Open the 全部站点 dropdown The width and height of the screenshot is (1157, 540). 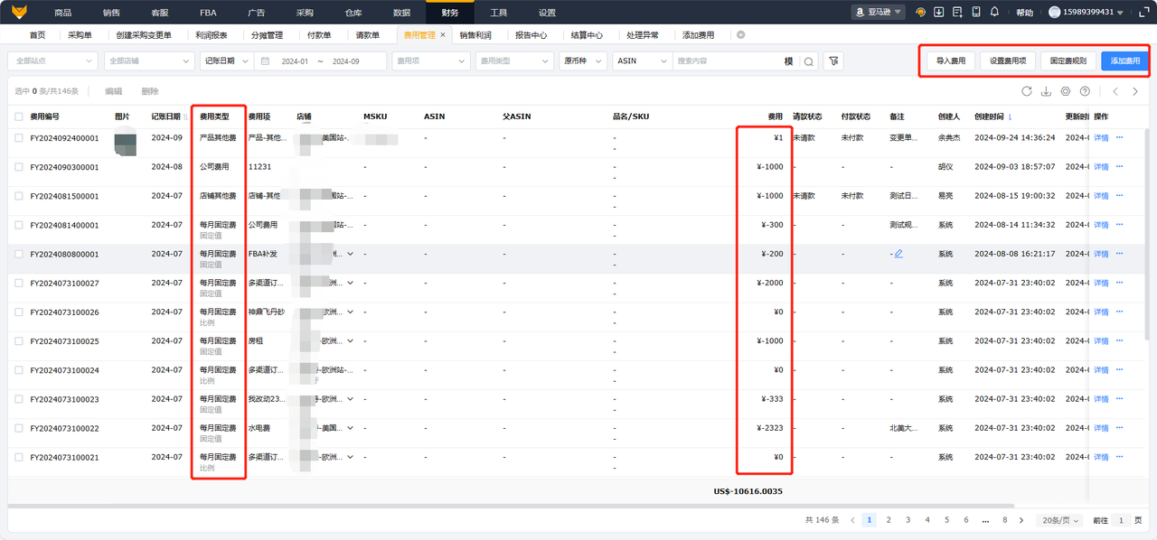point(52,61)
